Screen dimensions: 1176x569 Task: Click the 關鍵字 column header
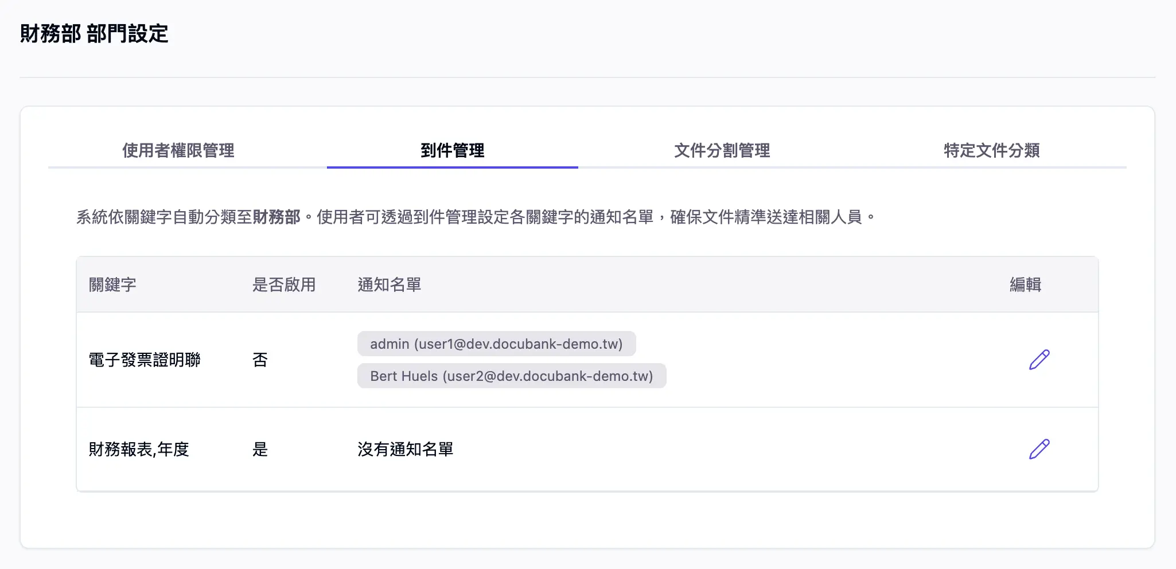click(112, 284)
